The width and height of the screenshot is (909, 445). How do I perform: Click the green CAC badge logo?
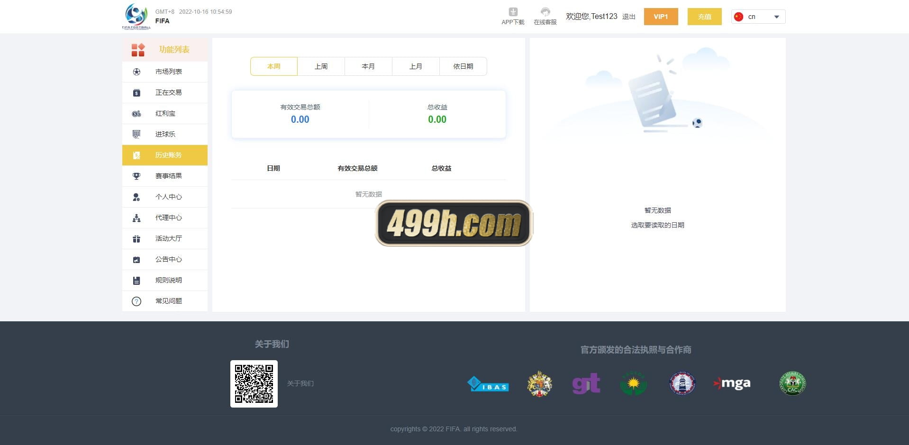point(793,383)
